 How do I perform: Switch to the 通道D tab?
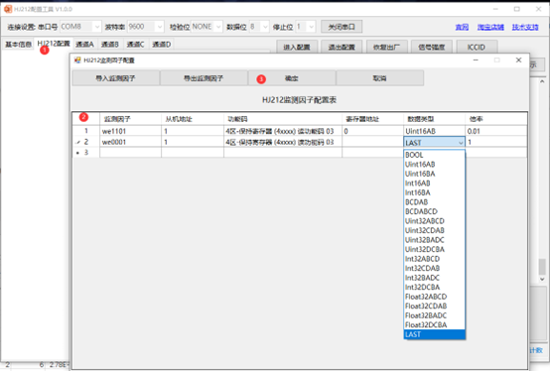coord(162,45)
